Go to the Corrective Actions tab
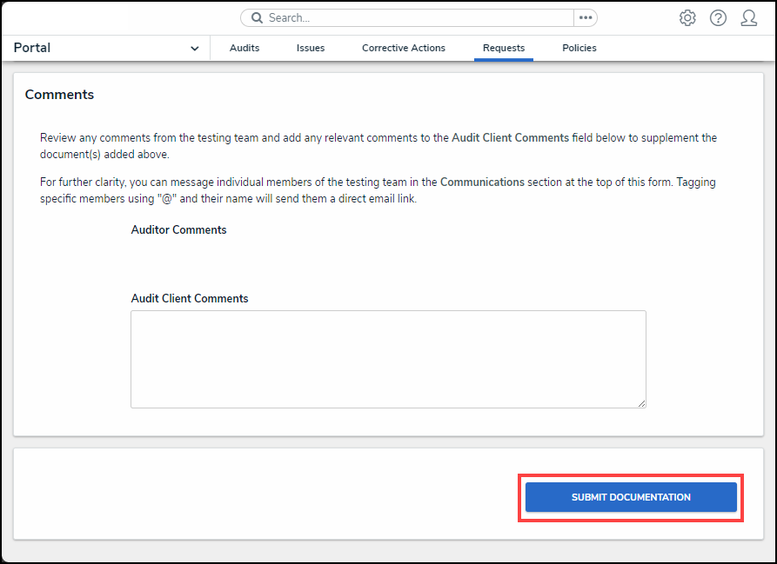Image resolution: width=777 pixels, height=564 pixels. pyautogui.click(x=404, y=49)
